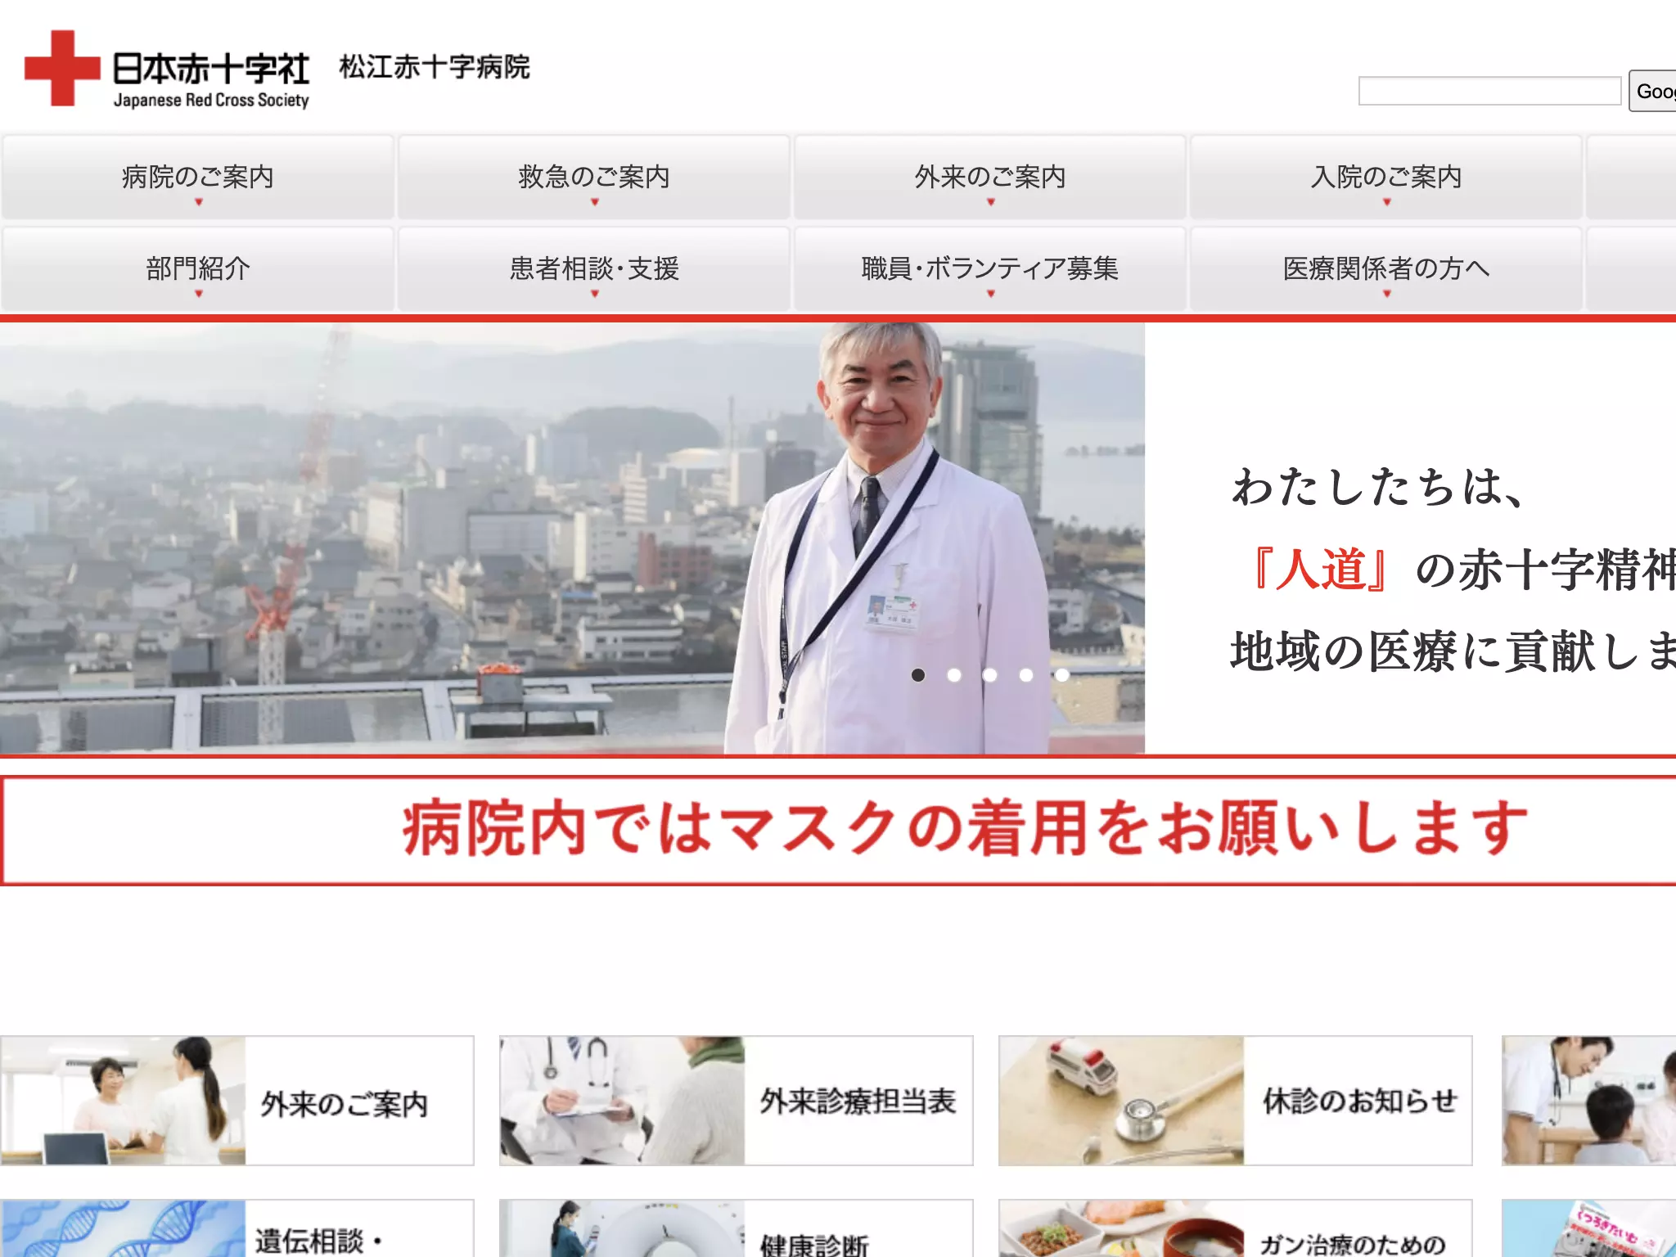Select the first carousel slide dot
This screenshot has width=1676, height=1257.
click(x=918, y=675)
